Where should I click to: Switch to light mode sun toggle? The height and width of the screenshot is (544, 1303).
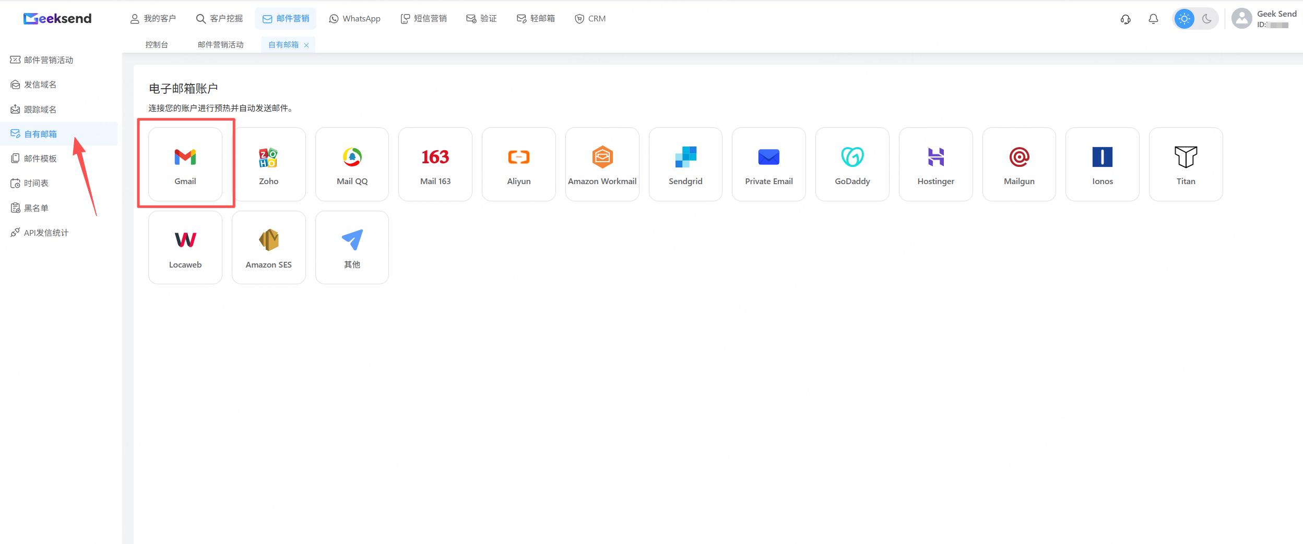[1184, 19]
